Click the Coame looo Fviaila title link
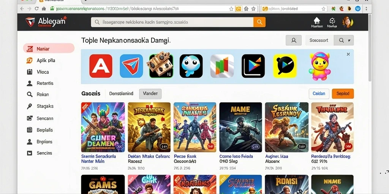The image size is (389, 194). (x=236, y=159)
